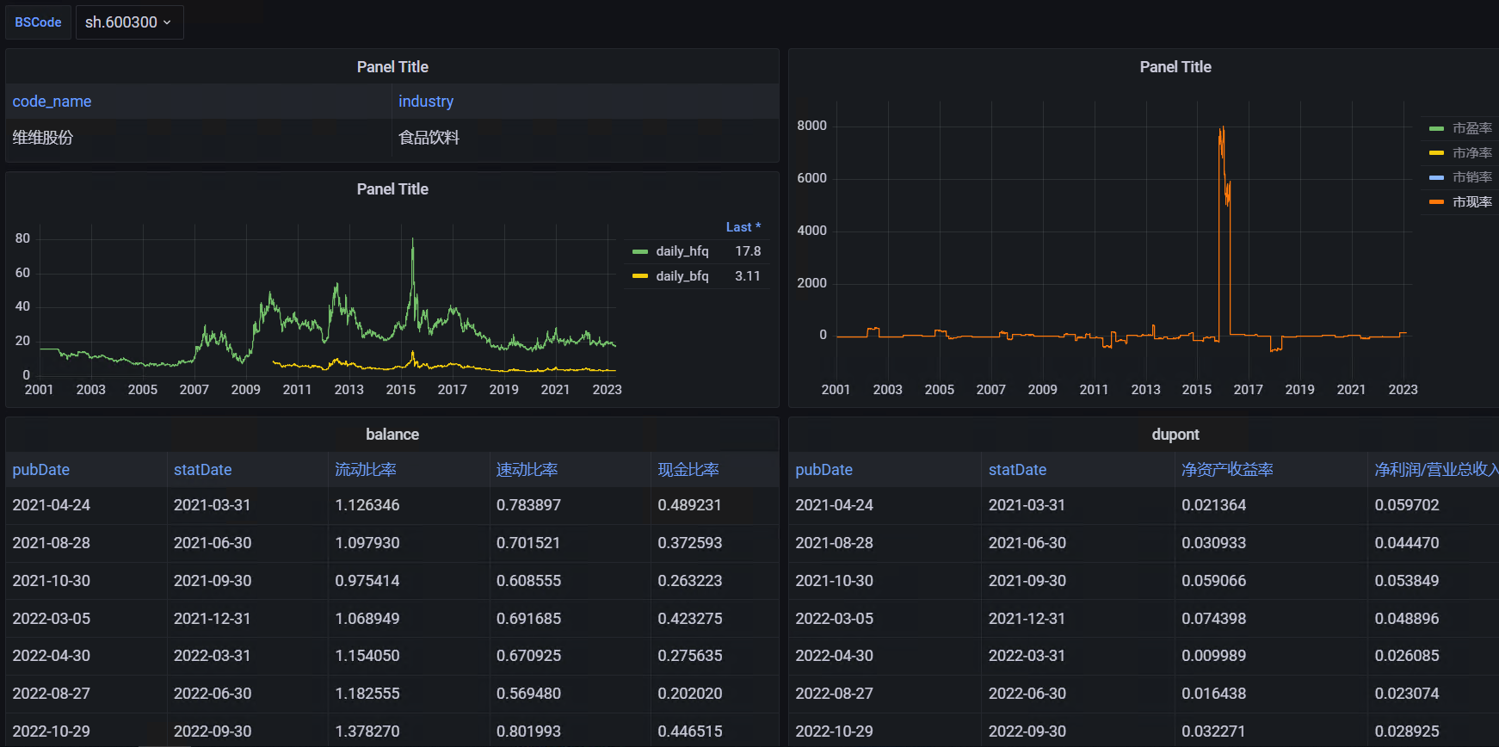This screenshot has height=747, width=1499.
Task: Select dupont cell 0.059066
Action: tap(1270, 581)
